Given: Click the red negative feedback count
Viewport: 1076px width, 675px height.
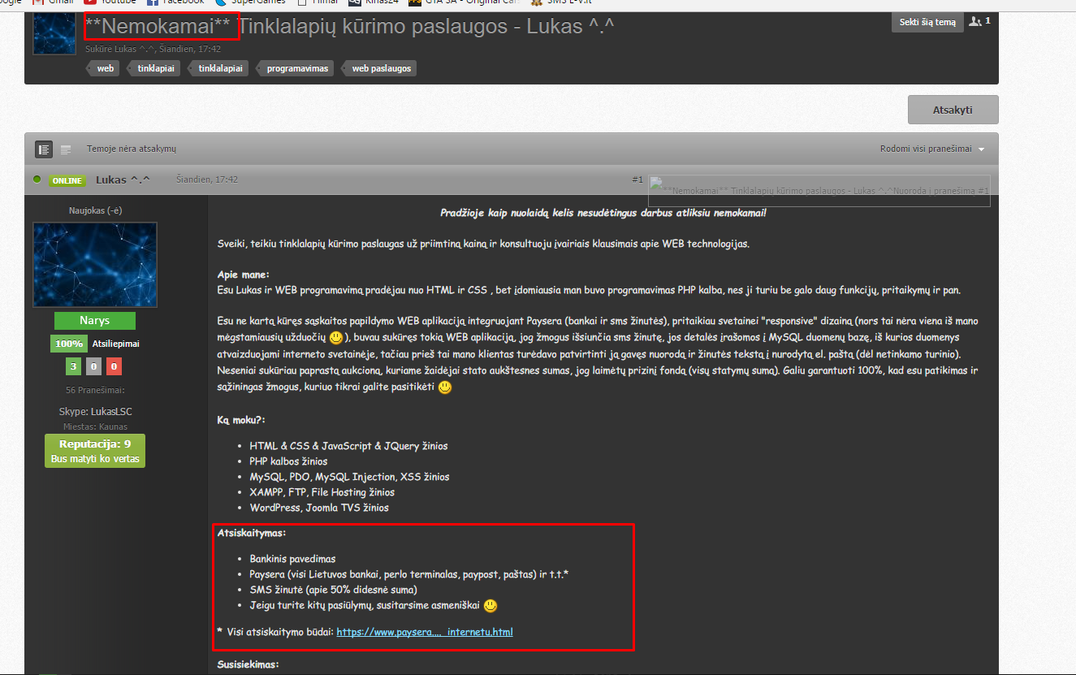Looking at the screenshot, I should pos(115,367).
